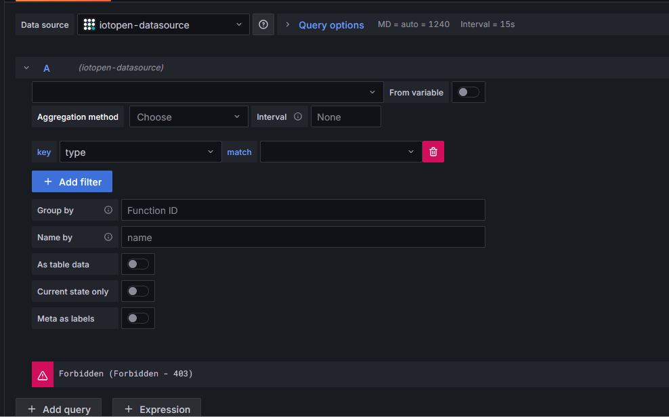Viewport: 669px width, 417px height.
Task: Click the Group by Function ID field
Action: point(303,211)
